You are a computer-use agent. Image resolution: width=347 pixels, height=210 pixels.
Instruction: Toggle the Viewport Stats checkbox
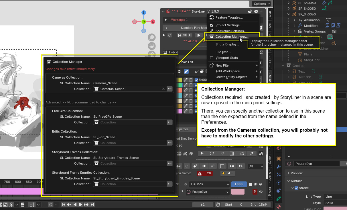[x=212, y=58]
